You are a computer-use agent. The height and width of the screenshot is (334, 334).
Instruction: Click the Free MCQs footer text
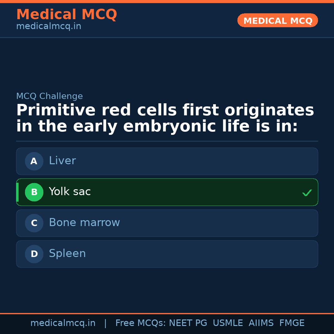[141, 323]
